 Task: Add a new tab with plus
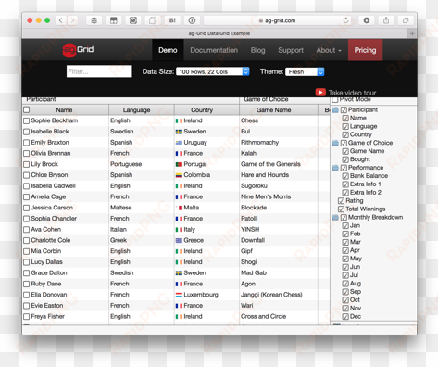[x=412, y=33]
